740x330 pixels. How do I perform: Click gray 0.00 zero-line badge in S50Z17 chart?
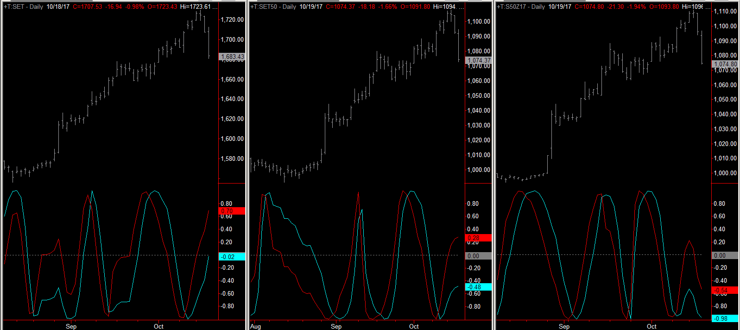[x=725, y=255]
